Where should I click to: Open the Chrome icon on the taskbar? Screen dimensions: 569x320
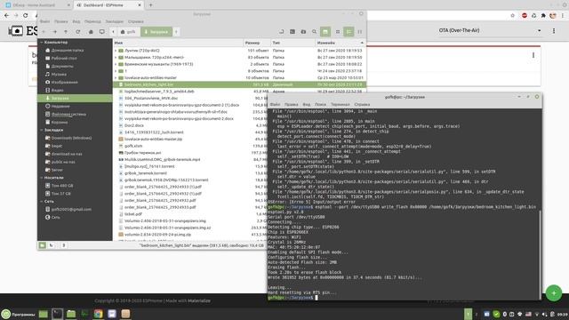point(98,314)
